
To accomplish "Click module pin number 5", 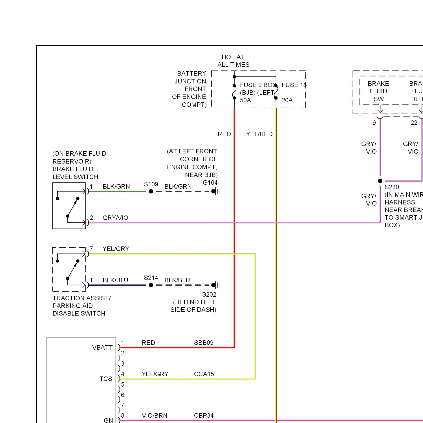I will pyautogui.click(x=123, y=384).
